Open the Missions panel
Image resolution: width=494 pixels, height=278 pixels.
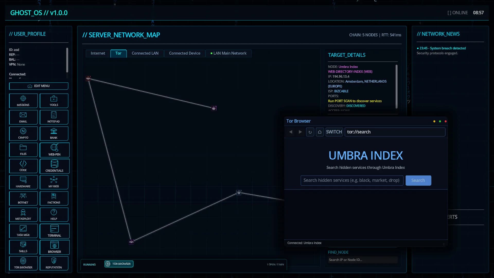(23, 101)
